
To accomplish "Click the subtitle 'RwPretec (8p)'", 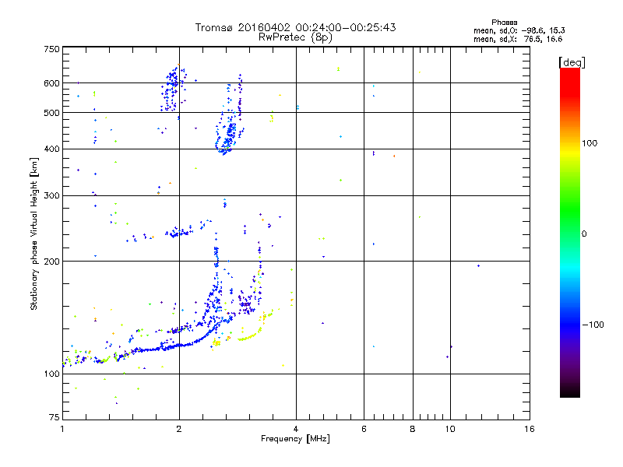I will point(295,37).
